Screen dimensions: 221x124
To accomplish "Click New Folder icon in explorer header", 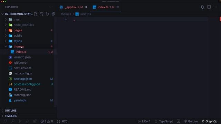I will click(41, 14).
